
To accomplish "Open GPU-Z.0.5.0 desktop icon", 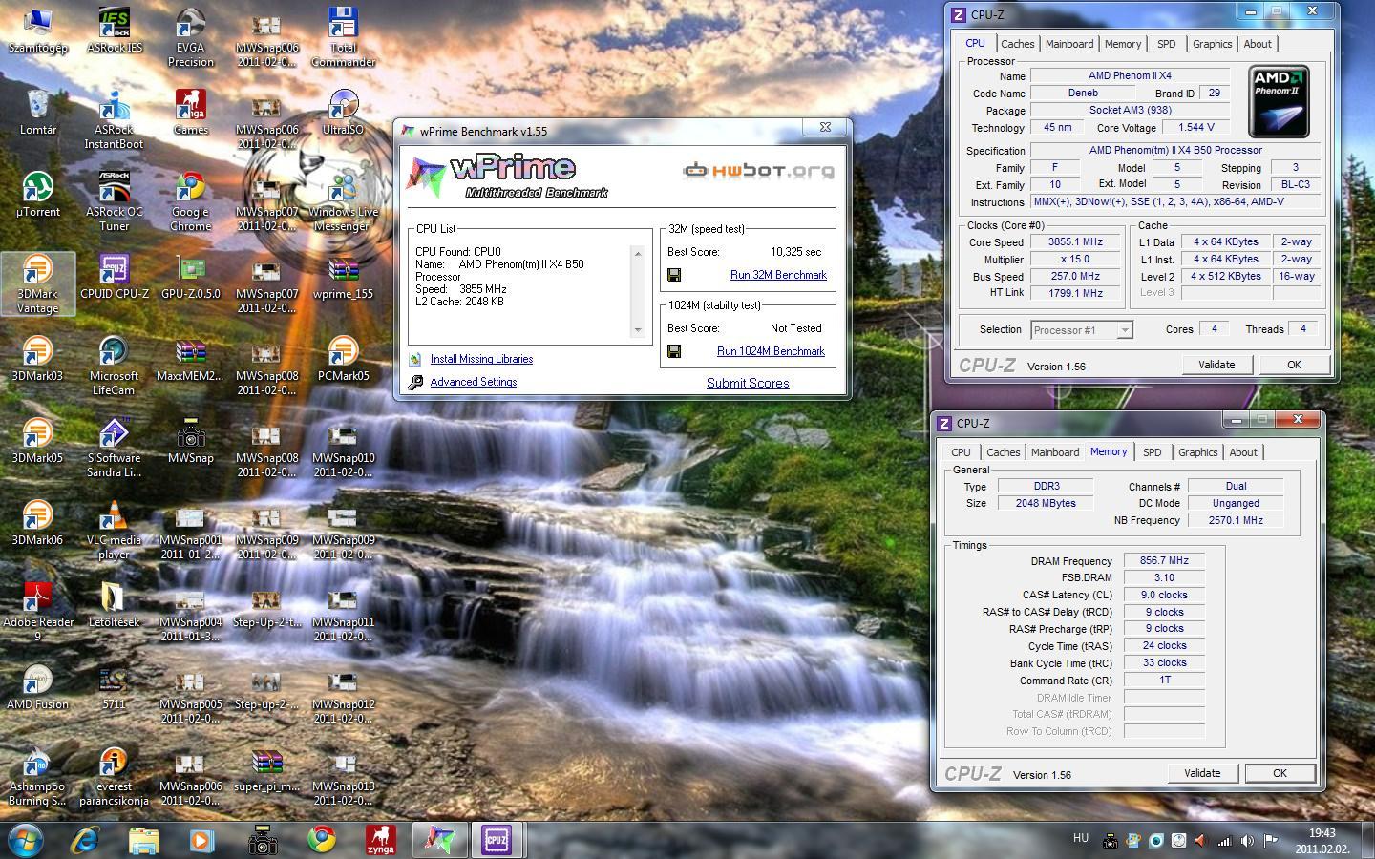I will click(x=190, y=277).
